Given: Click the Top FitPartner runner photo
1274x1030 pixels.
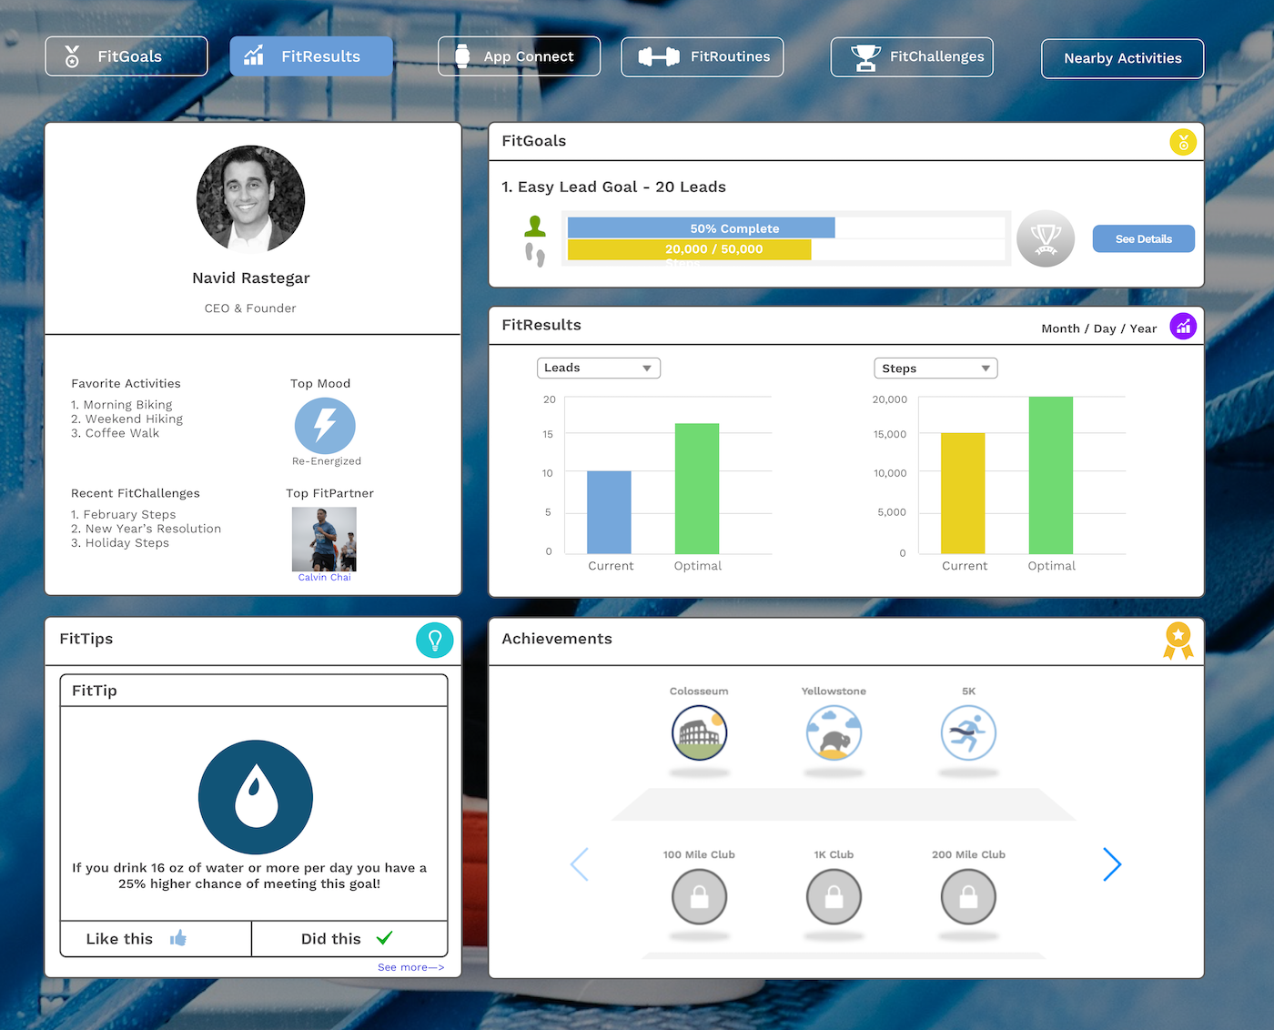Looking at the screenshot, I should 324,539.
